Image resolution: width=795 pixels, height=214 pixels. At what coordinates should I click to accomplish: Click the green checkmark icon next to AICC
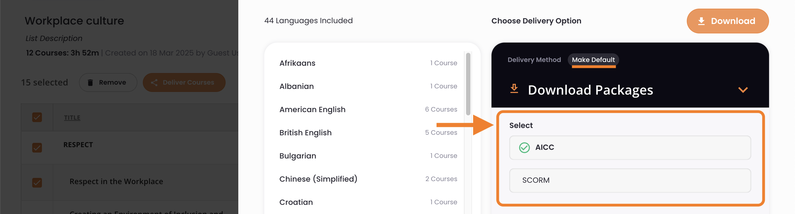coord(524,148)
